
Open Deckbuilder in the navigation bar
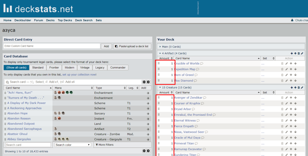click(23, 20)
